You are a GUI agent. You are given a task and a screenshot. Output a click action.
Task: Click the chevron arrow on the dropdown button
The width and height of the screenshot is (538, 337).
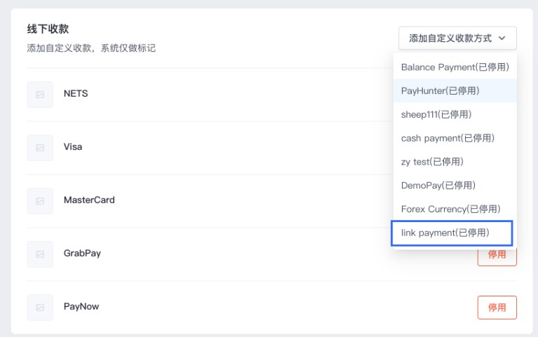[x=502, y=38]
